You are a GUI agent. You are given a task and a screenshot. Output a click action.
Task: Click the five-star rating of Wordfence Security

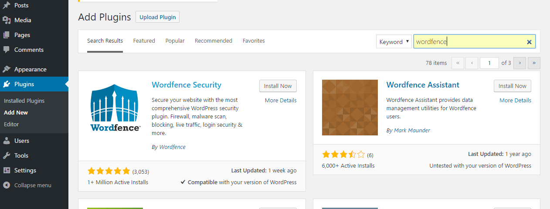pos(109,171)
